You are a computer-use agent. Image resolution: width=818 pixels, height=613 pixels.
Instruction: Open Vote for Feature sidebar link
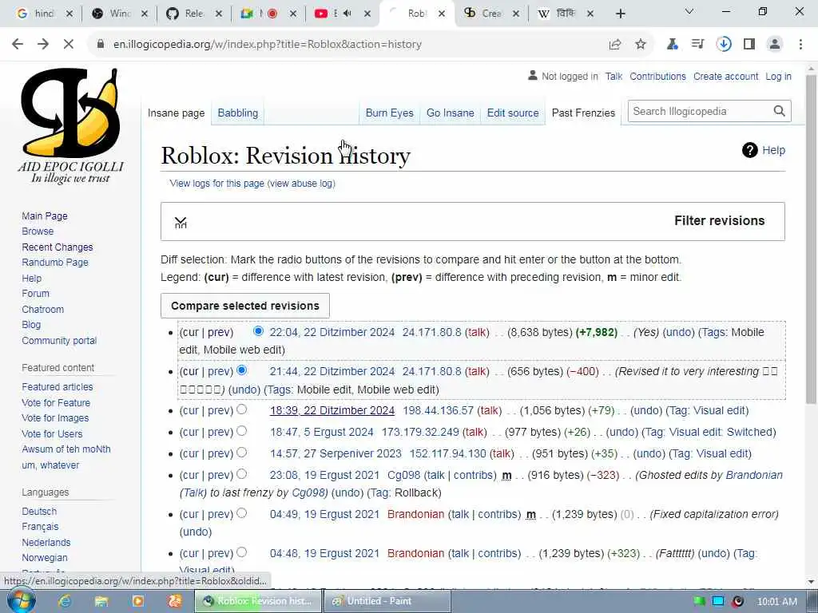pyautogui.click(x=56, y=402)
